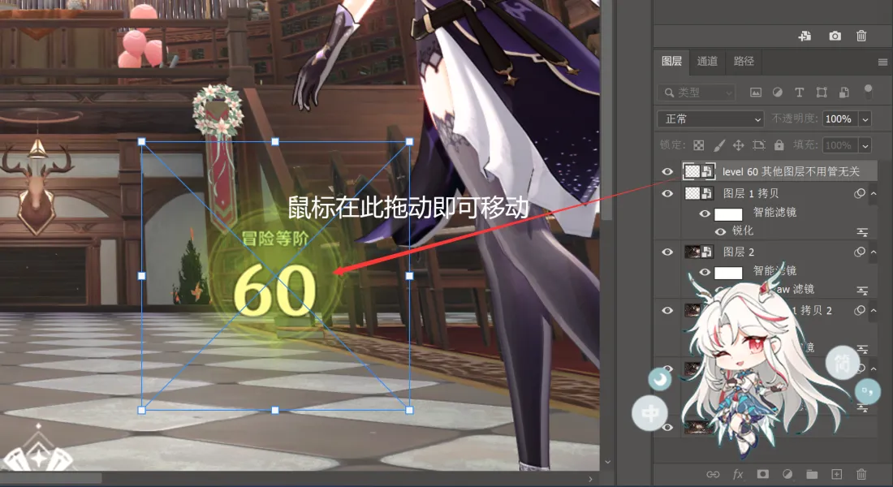Create a new layer with the plus icon

click(837, 474)
